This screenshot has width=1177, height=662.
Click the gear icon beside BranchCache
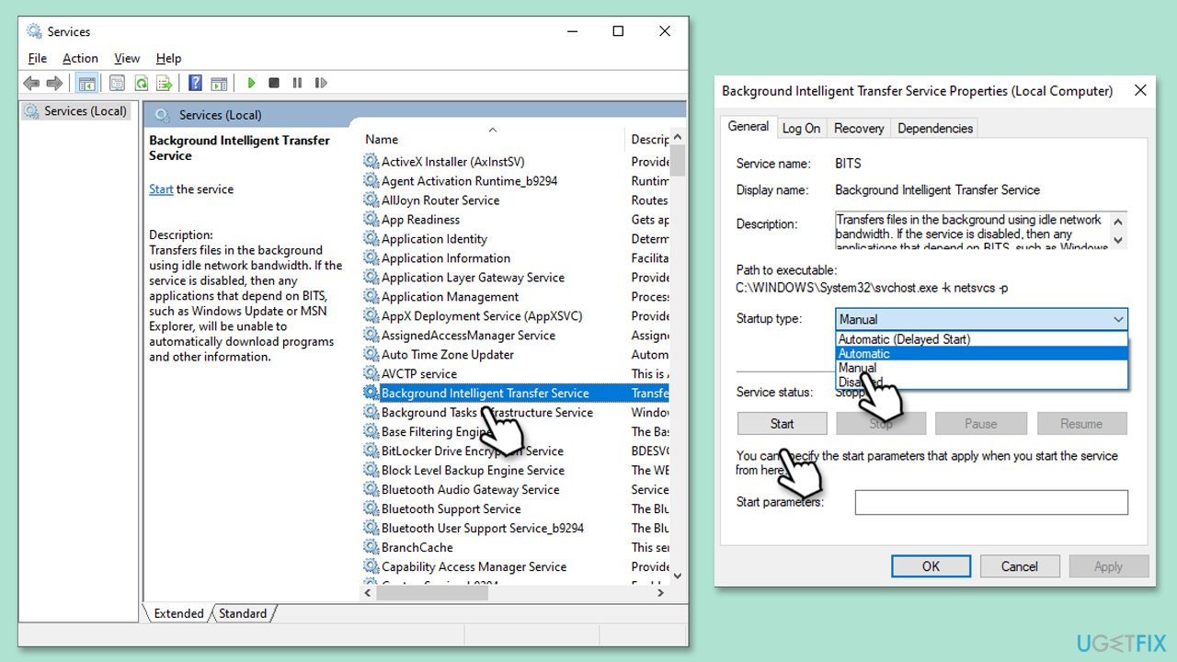[371, 548]
